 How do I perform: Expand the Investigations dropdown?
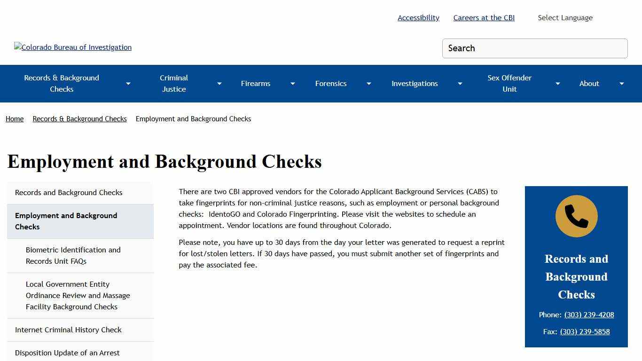pos(460,83)
